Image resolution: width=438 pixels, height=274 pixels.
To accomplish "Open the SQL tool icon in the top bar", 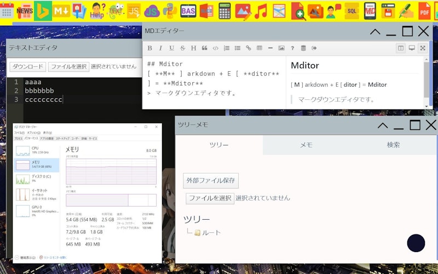I will pyautogui.click(x=352, y=11).
